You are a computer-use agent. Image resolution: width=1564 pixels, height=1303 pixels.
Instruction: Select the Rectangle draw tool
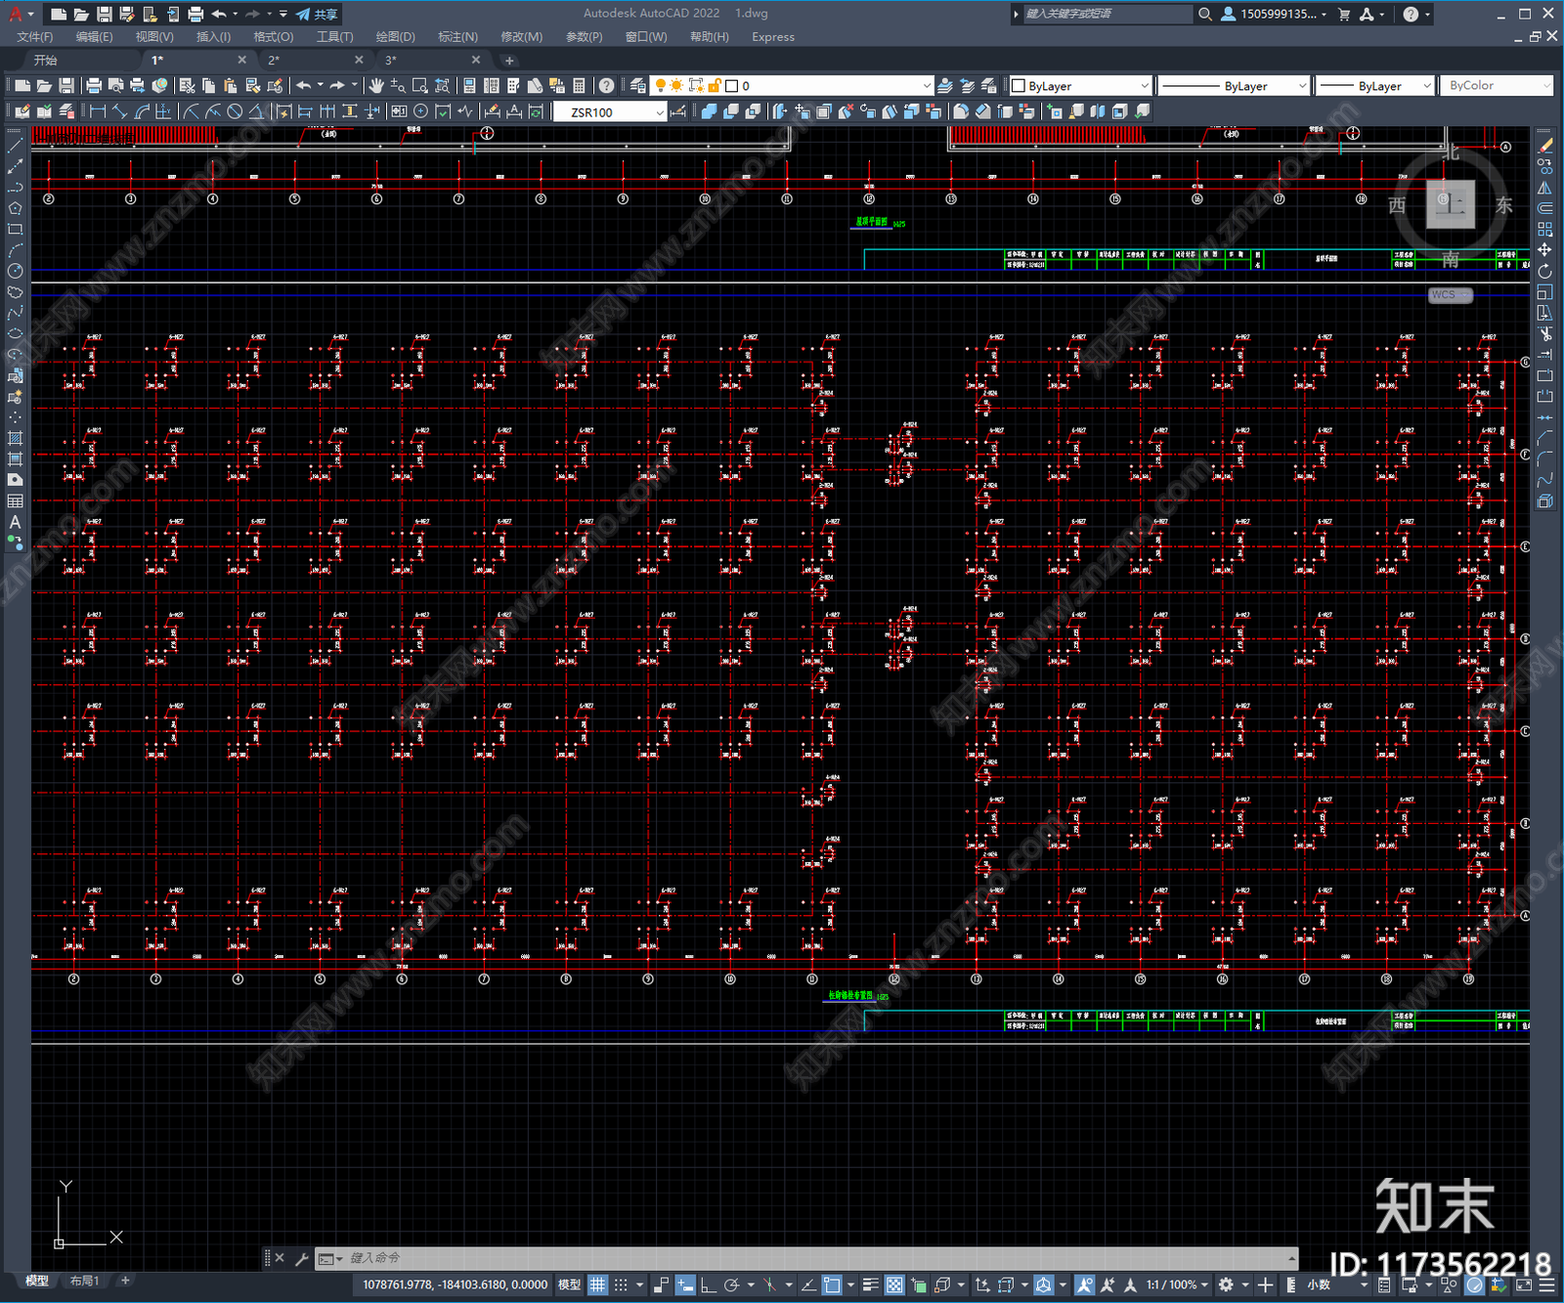(15, 230)
